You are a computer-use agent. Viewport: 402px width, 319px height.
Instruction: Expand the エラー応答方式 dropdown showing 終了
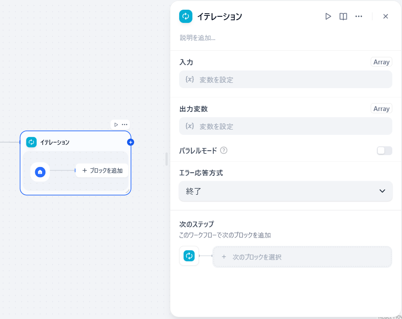point(286,191)
